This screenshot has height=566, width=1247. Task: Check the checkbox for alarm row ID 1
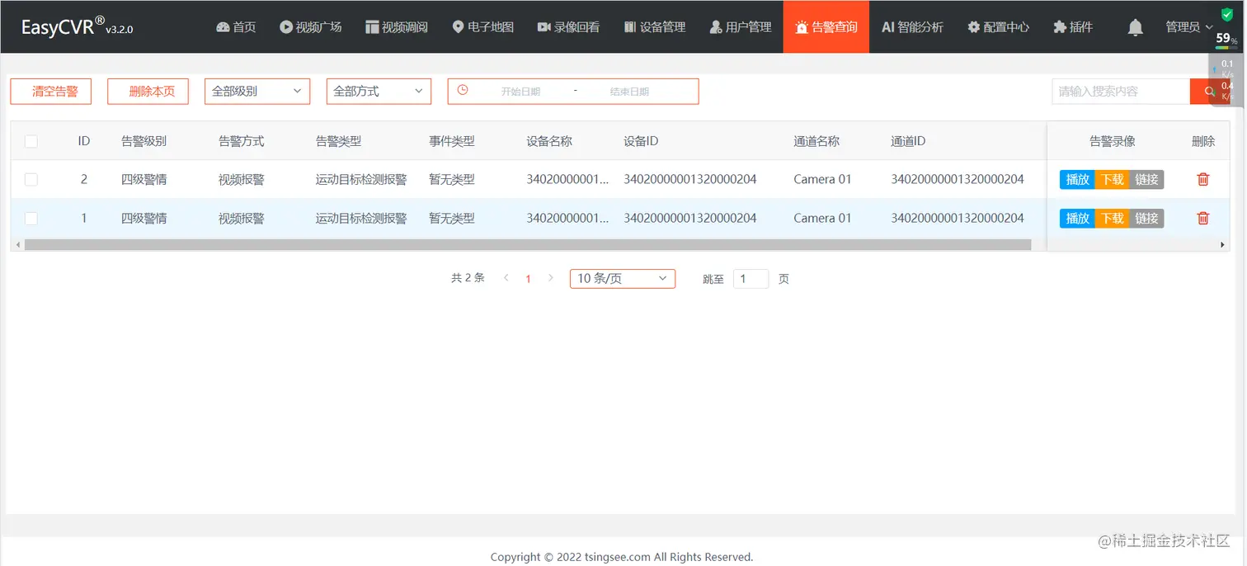31,218
